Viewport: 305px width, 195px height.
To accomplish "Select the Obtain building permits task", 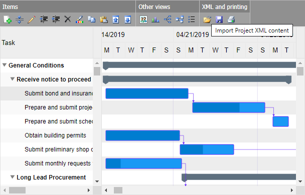I will (x=47, y=135).
